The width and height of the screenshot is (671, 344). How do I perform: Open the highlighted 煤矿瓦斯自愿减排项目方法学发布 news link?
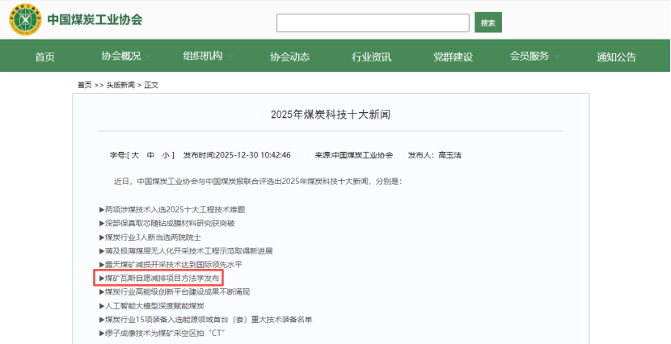tap(162, 278)
